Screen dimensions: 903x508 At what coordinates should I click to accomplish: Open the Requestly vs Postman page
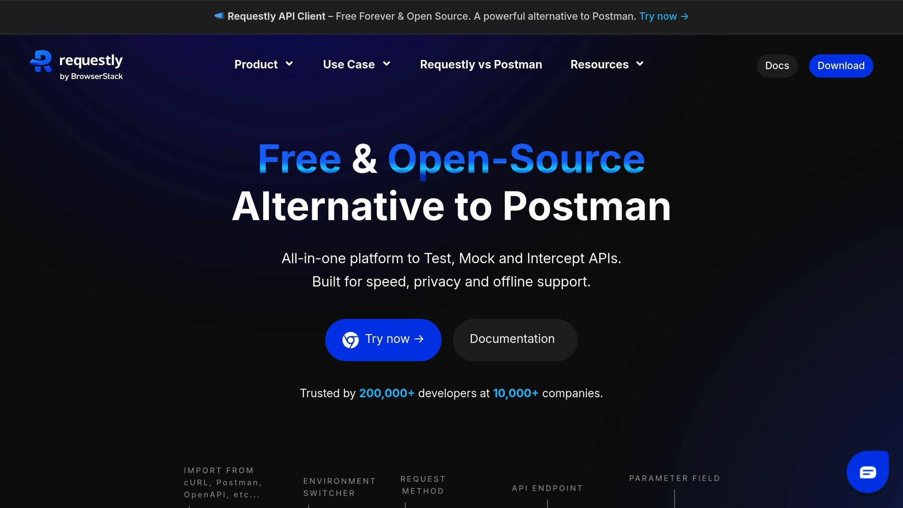[x=481, y=64]
